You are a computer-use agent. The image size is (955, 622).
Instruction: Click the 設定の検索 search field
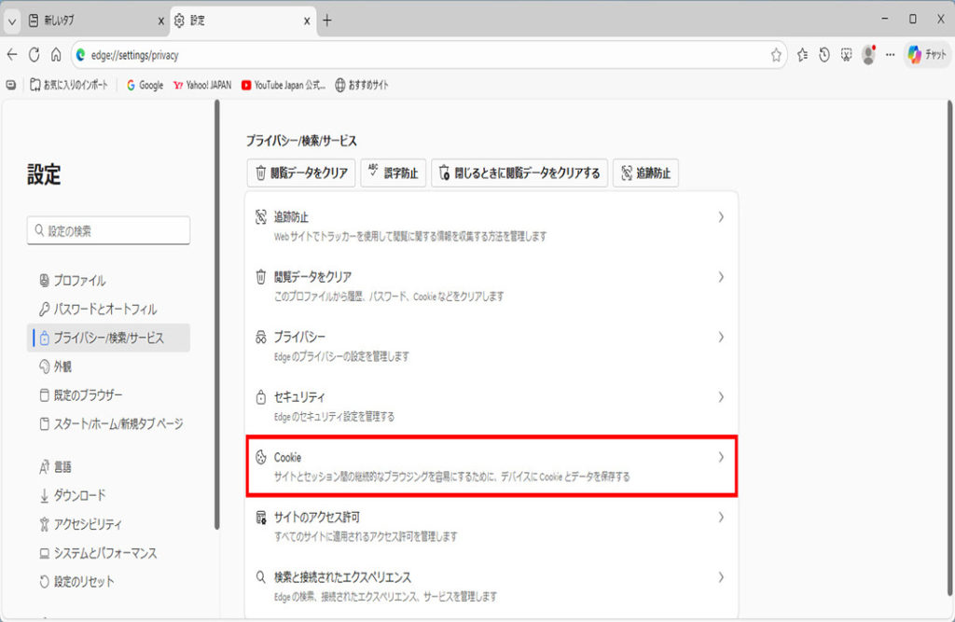108,230
